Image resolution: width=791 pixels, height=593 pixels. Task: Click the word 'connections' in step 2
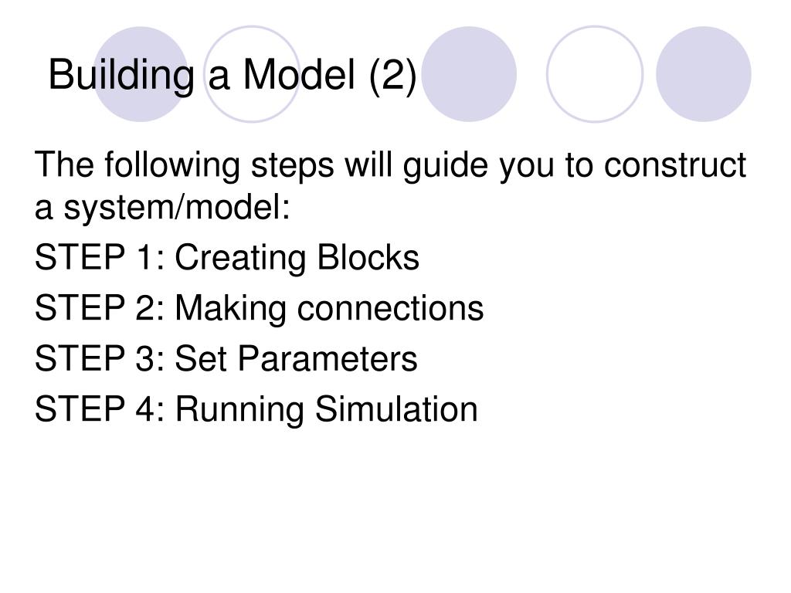pyautogui.click(x=390, y=308)
